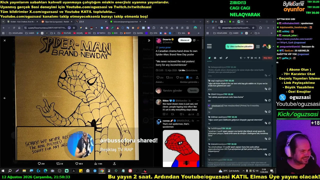Like Khloe's reply with the heart icon
The width and height of the screenshot is (320, 180).
[181, 114]
